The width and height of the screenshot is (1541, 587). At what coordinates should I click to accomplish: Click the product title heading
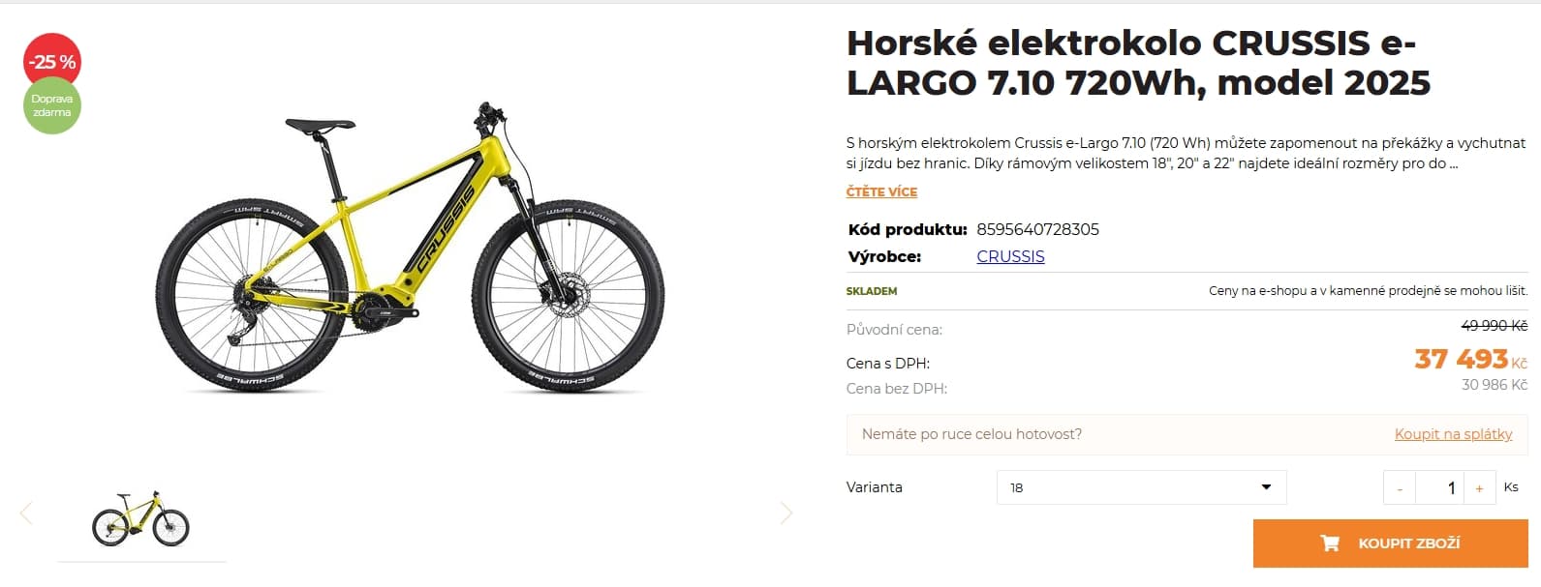click(x=1138, y=63)
